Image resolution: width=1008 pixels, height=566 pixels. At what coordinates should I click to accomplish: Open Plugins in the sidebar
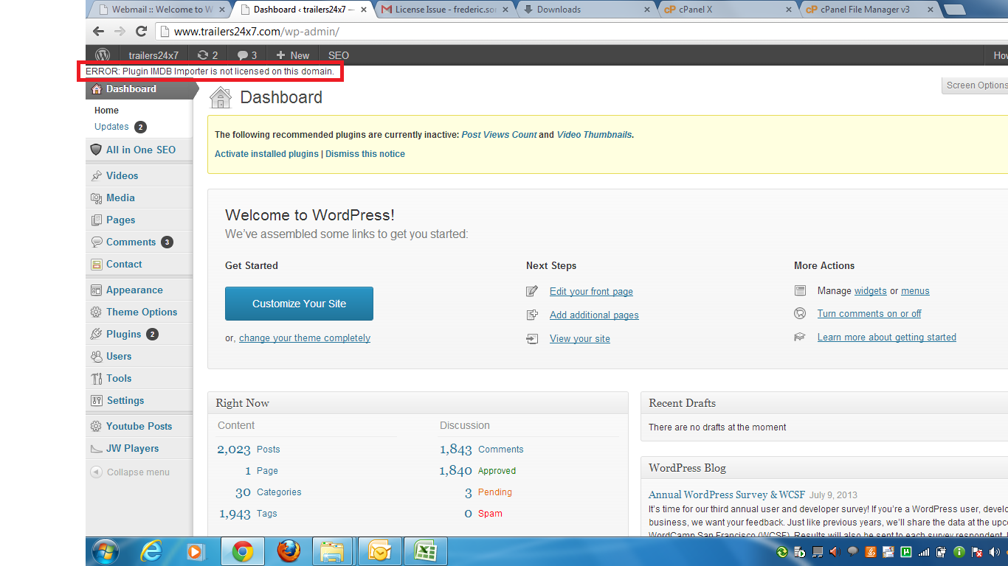click(x=139, y=334)
